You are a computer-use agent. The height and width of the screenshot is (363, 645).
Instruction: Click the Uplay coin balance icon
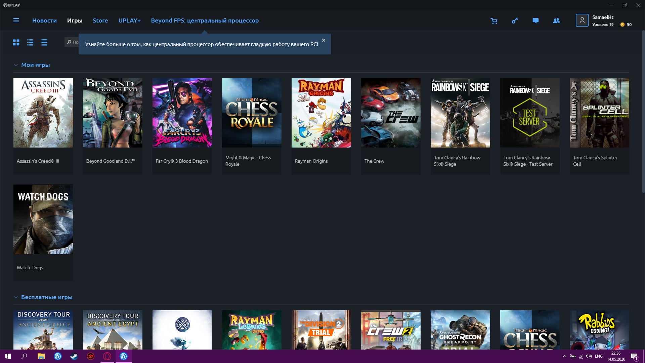622,25
